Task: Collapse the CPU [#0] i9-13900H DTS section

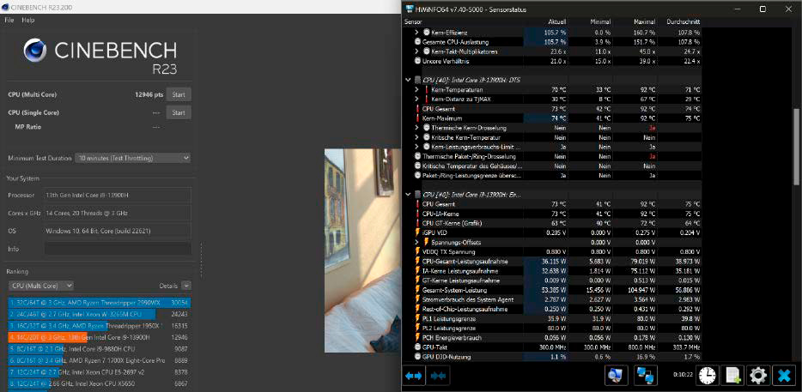Action: [x=408, y=81]
